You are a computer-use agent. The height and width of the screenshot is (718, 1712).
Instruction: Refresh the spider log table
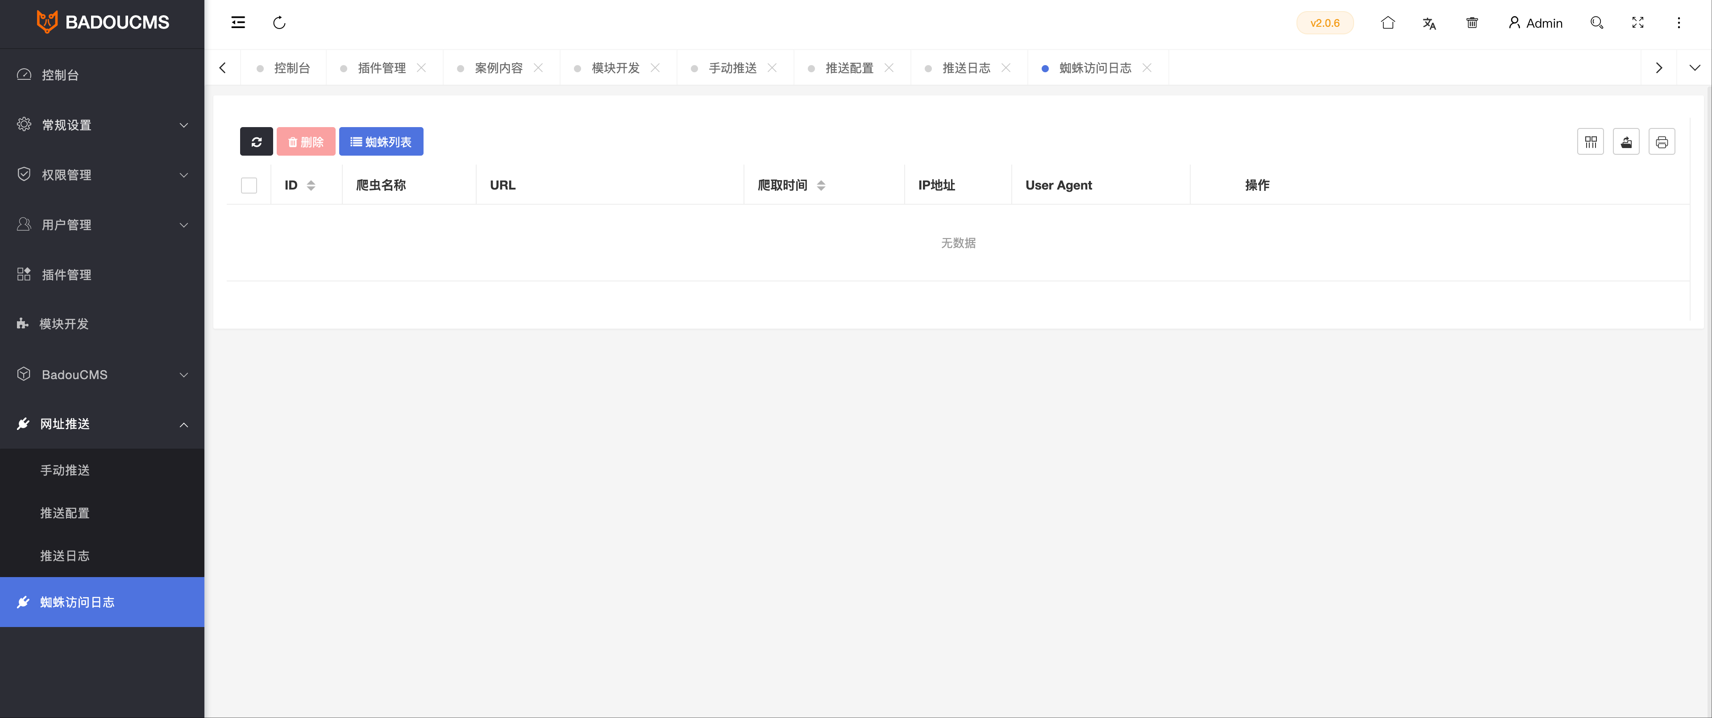click(x=257, y=141)
